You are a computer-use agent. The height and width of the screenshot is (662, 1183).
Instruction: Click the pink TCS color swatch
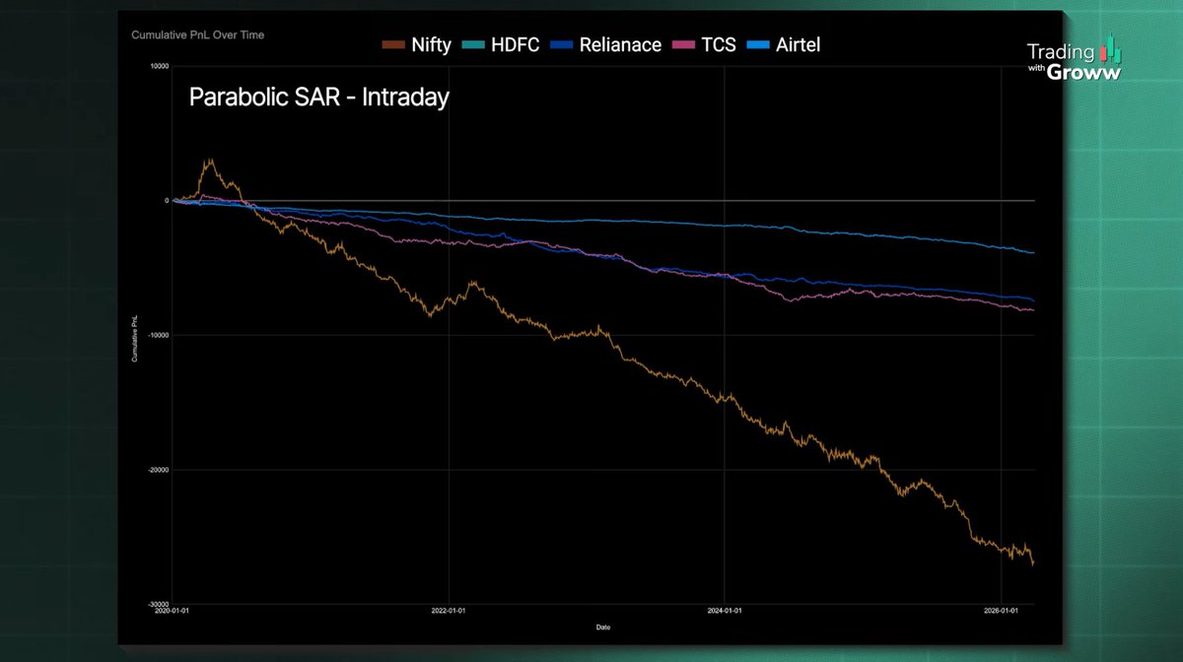(683, 45)
